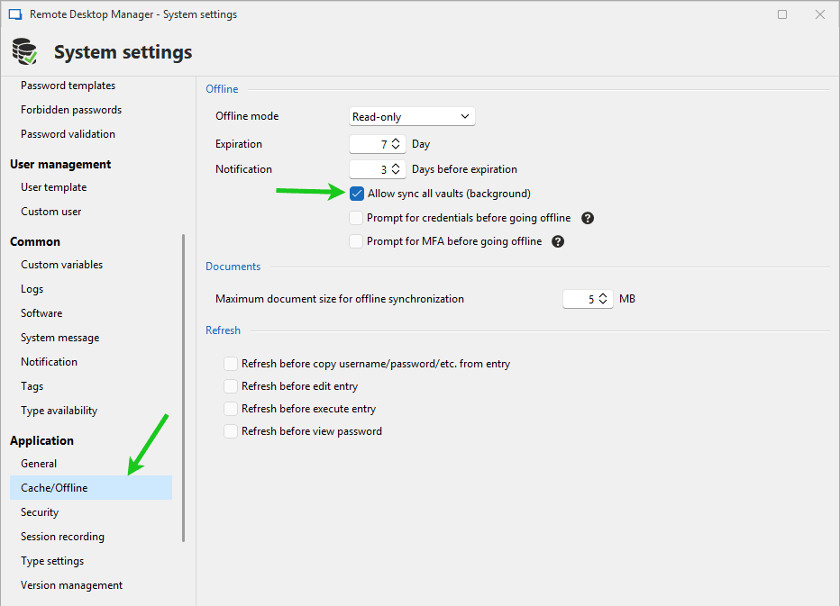Adjust the Notification days stepper

[x=396, y=169]
